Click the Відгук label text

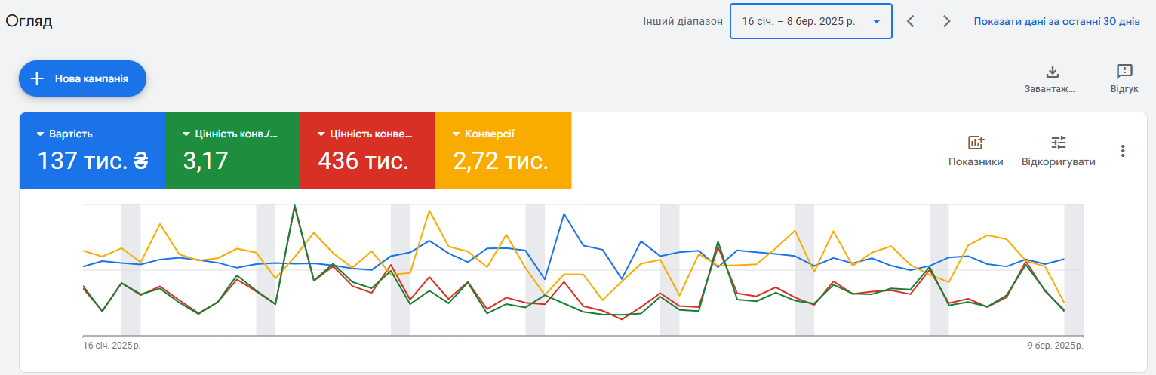pos(1124,89)
